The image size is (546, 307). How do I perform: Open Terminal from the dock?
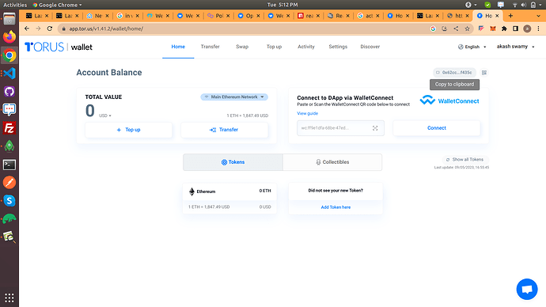pyautogui.click(x=9, y=165)
